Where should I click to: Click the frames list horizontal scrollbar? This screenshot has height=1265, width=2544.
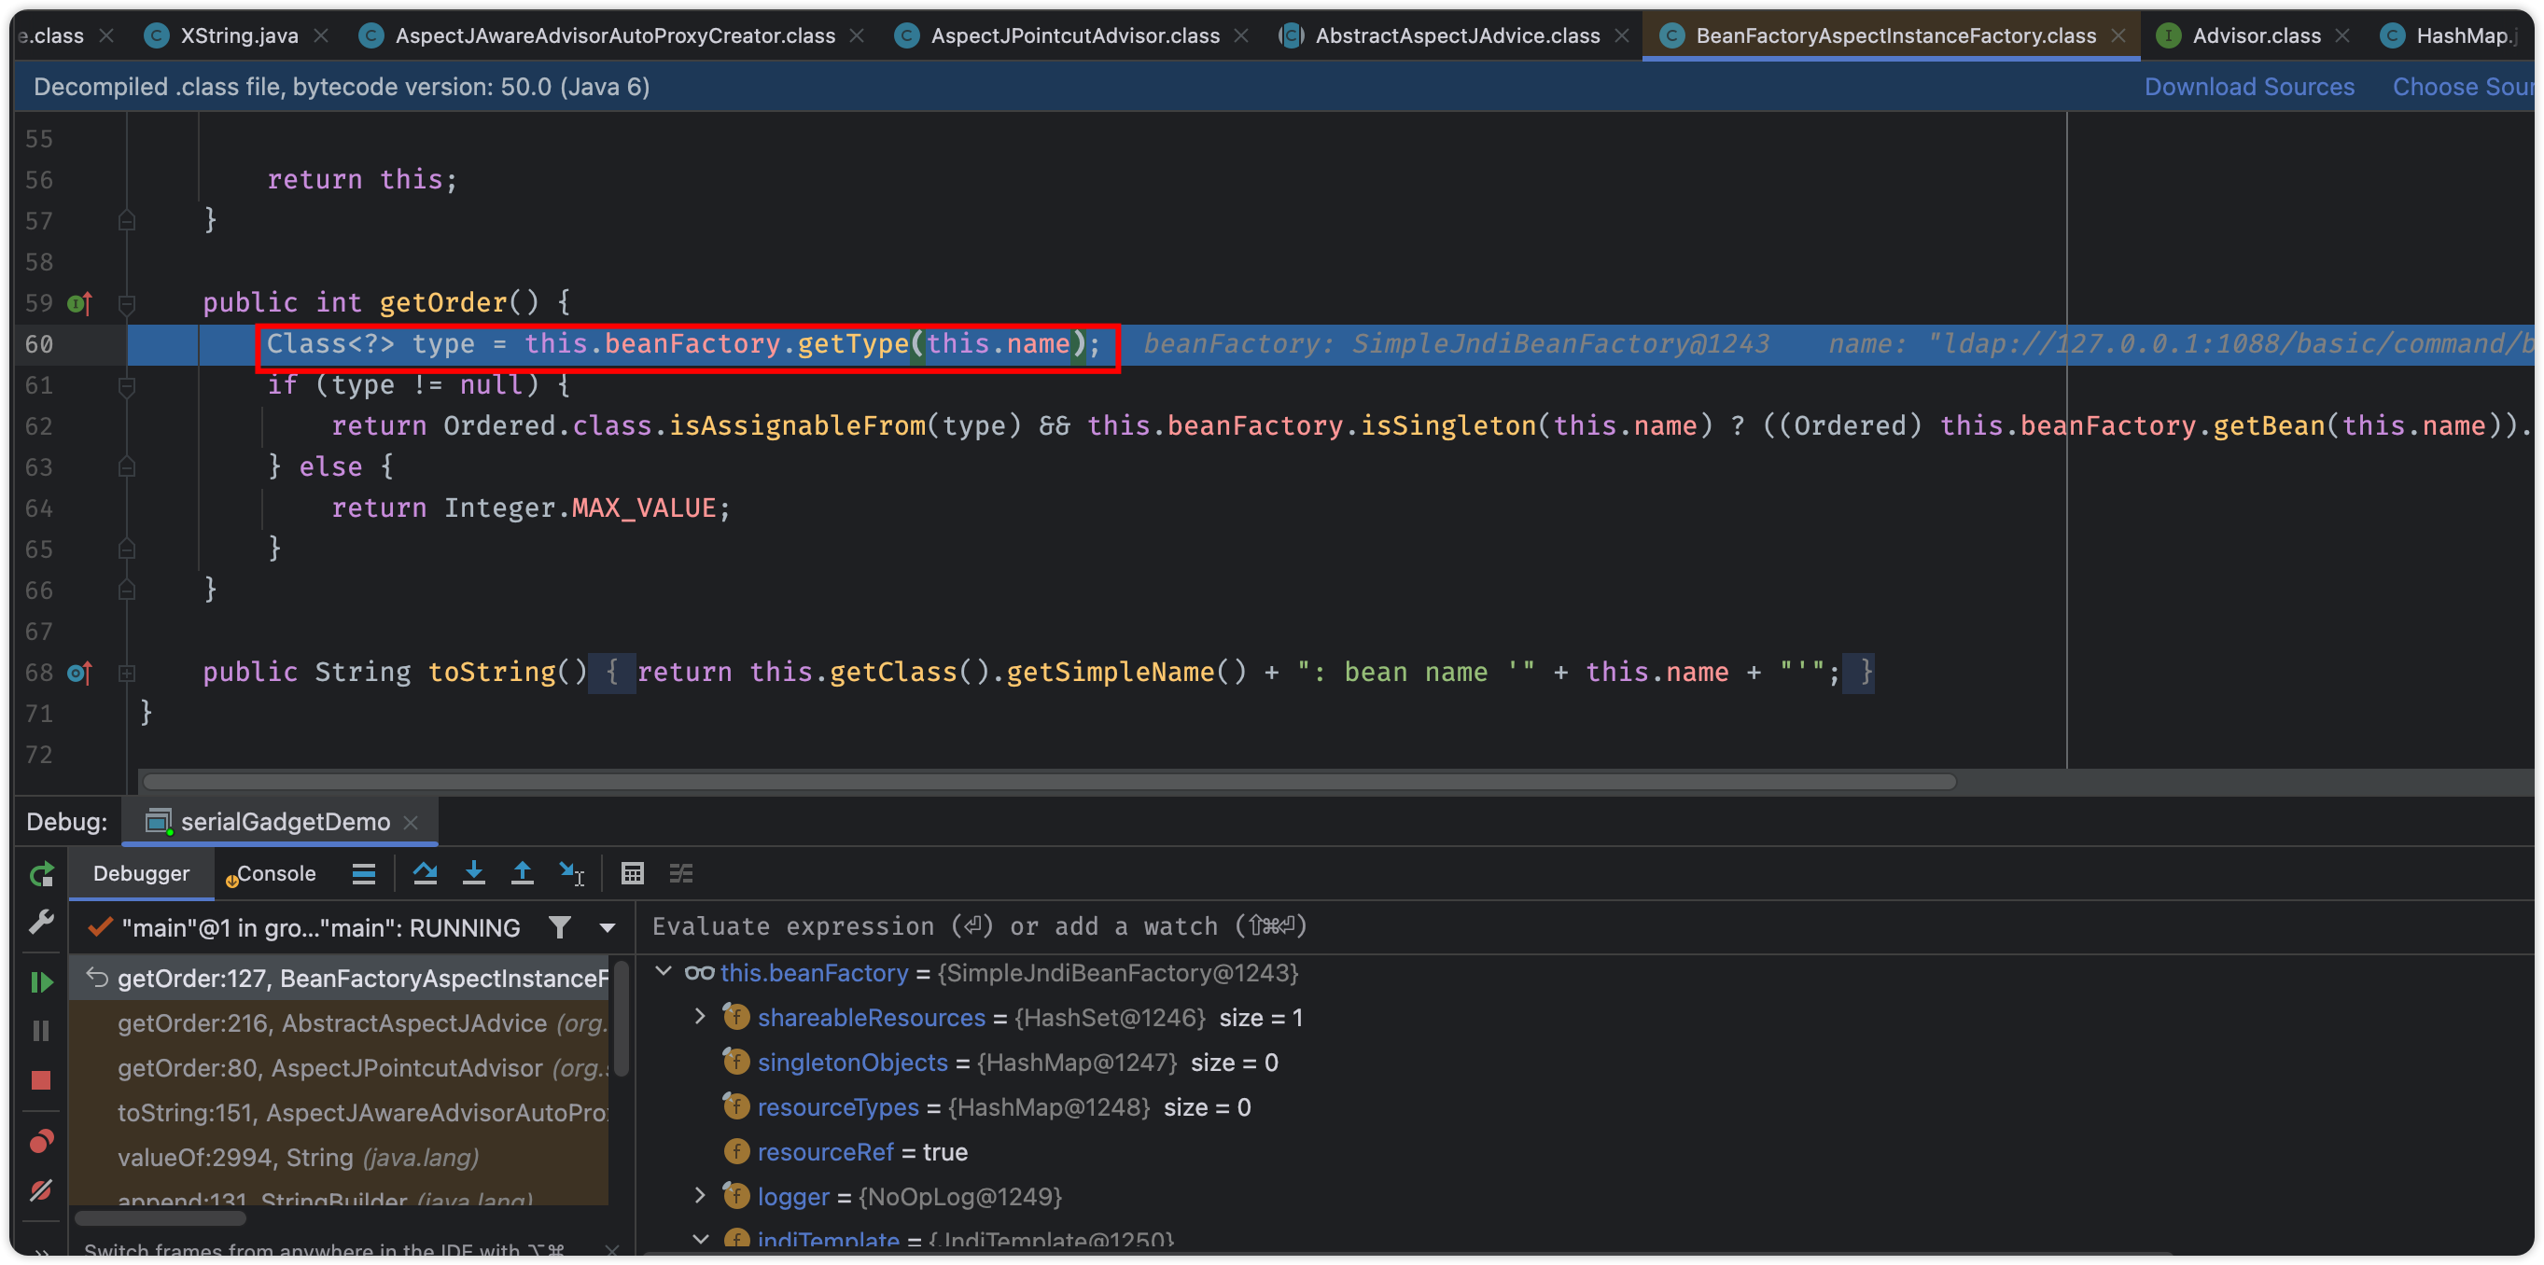(161, 1217)
